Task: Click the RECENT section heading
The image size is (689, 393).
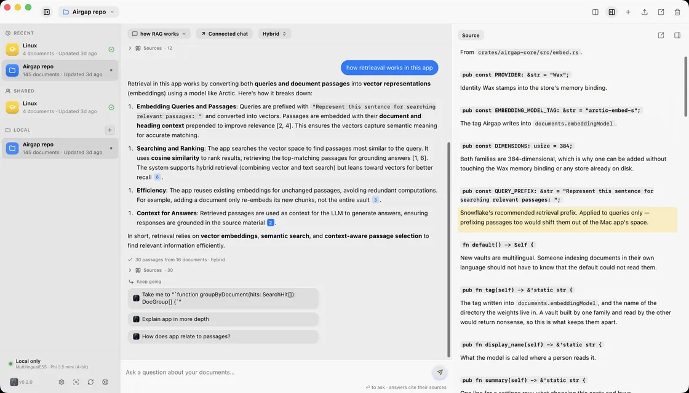Action: point(23,33)
